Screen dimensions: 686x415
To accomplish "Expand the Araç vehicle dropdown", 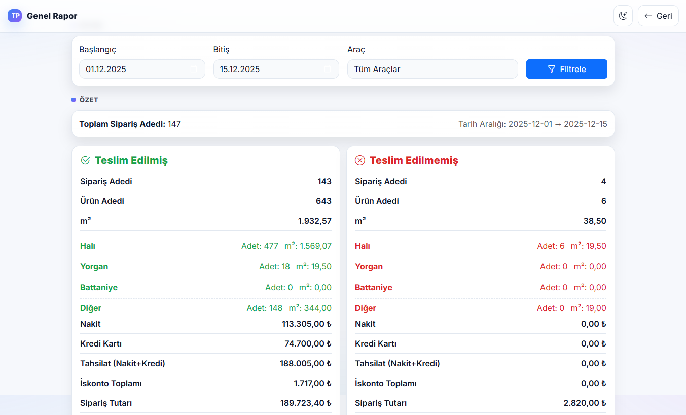I will [x=432, y=69].
